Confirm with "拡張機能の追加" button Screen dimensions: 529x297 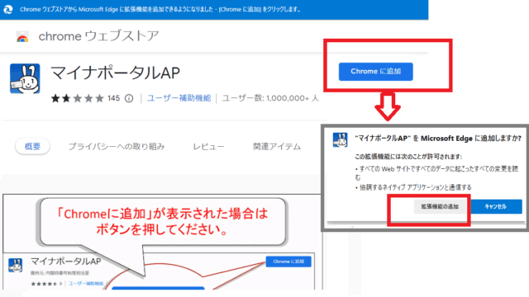440,206
